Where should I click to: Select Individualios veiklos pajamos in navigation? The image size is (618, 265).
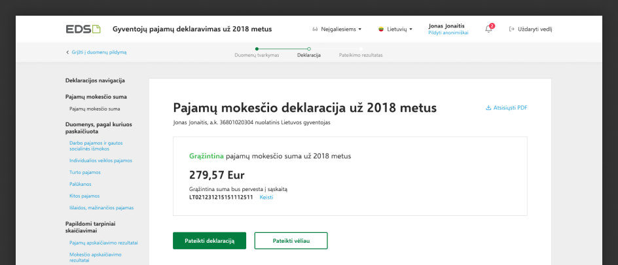tap(100, 160)
